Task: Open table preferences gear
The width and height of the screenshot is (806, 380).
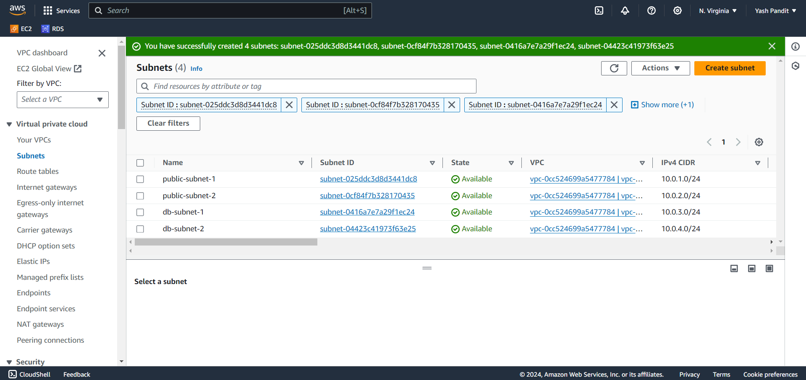Action: coord(759,142)
